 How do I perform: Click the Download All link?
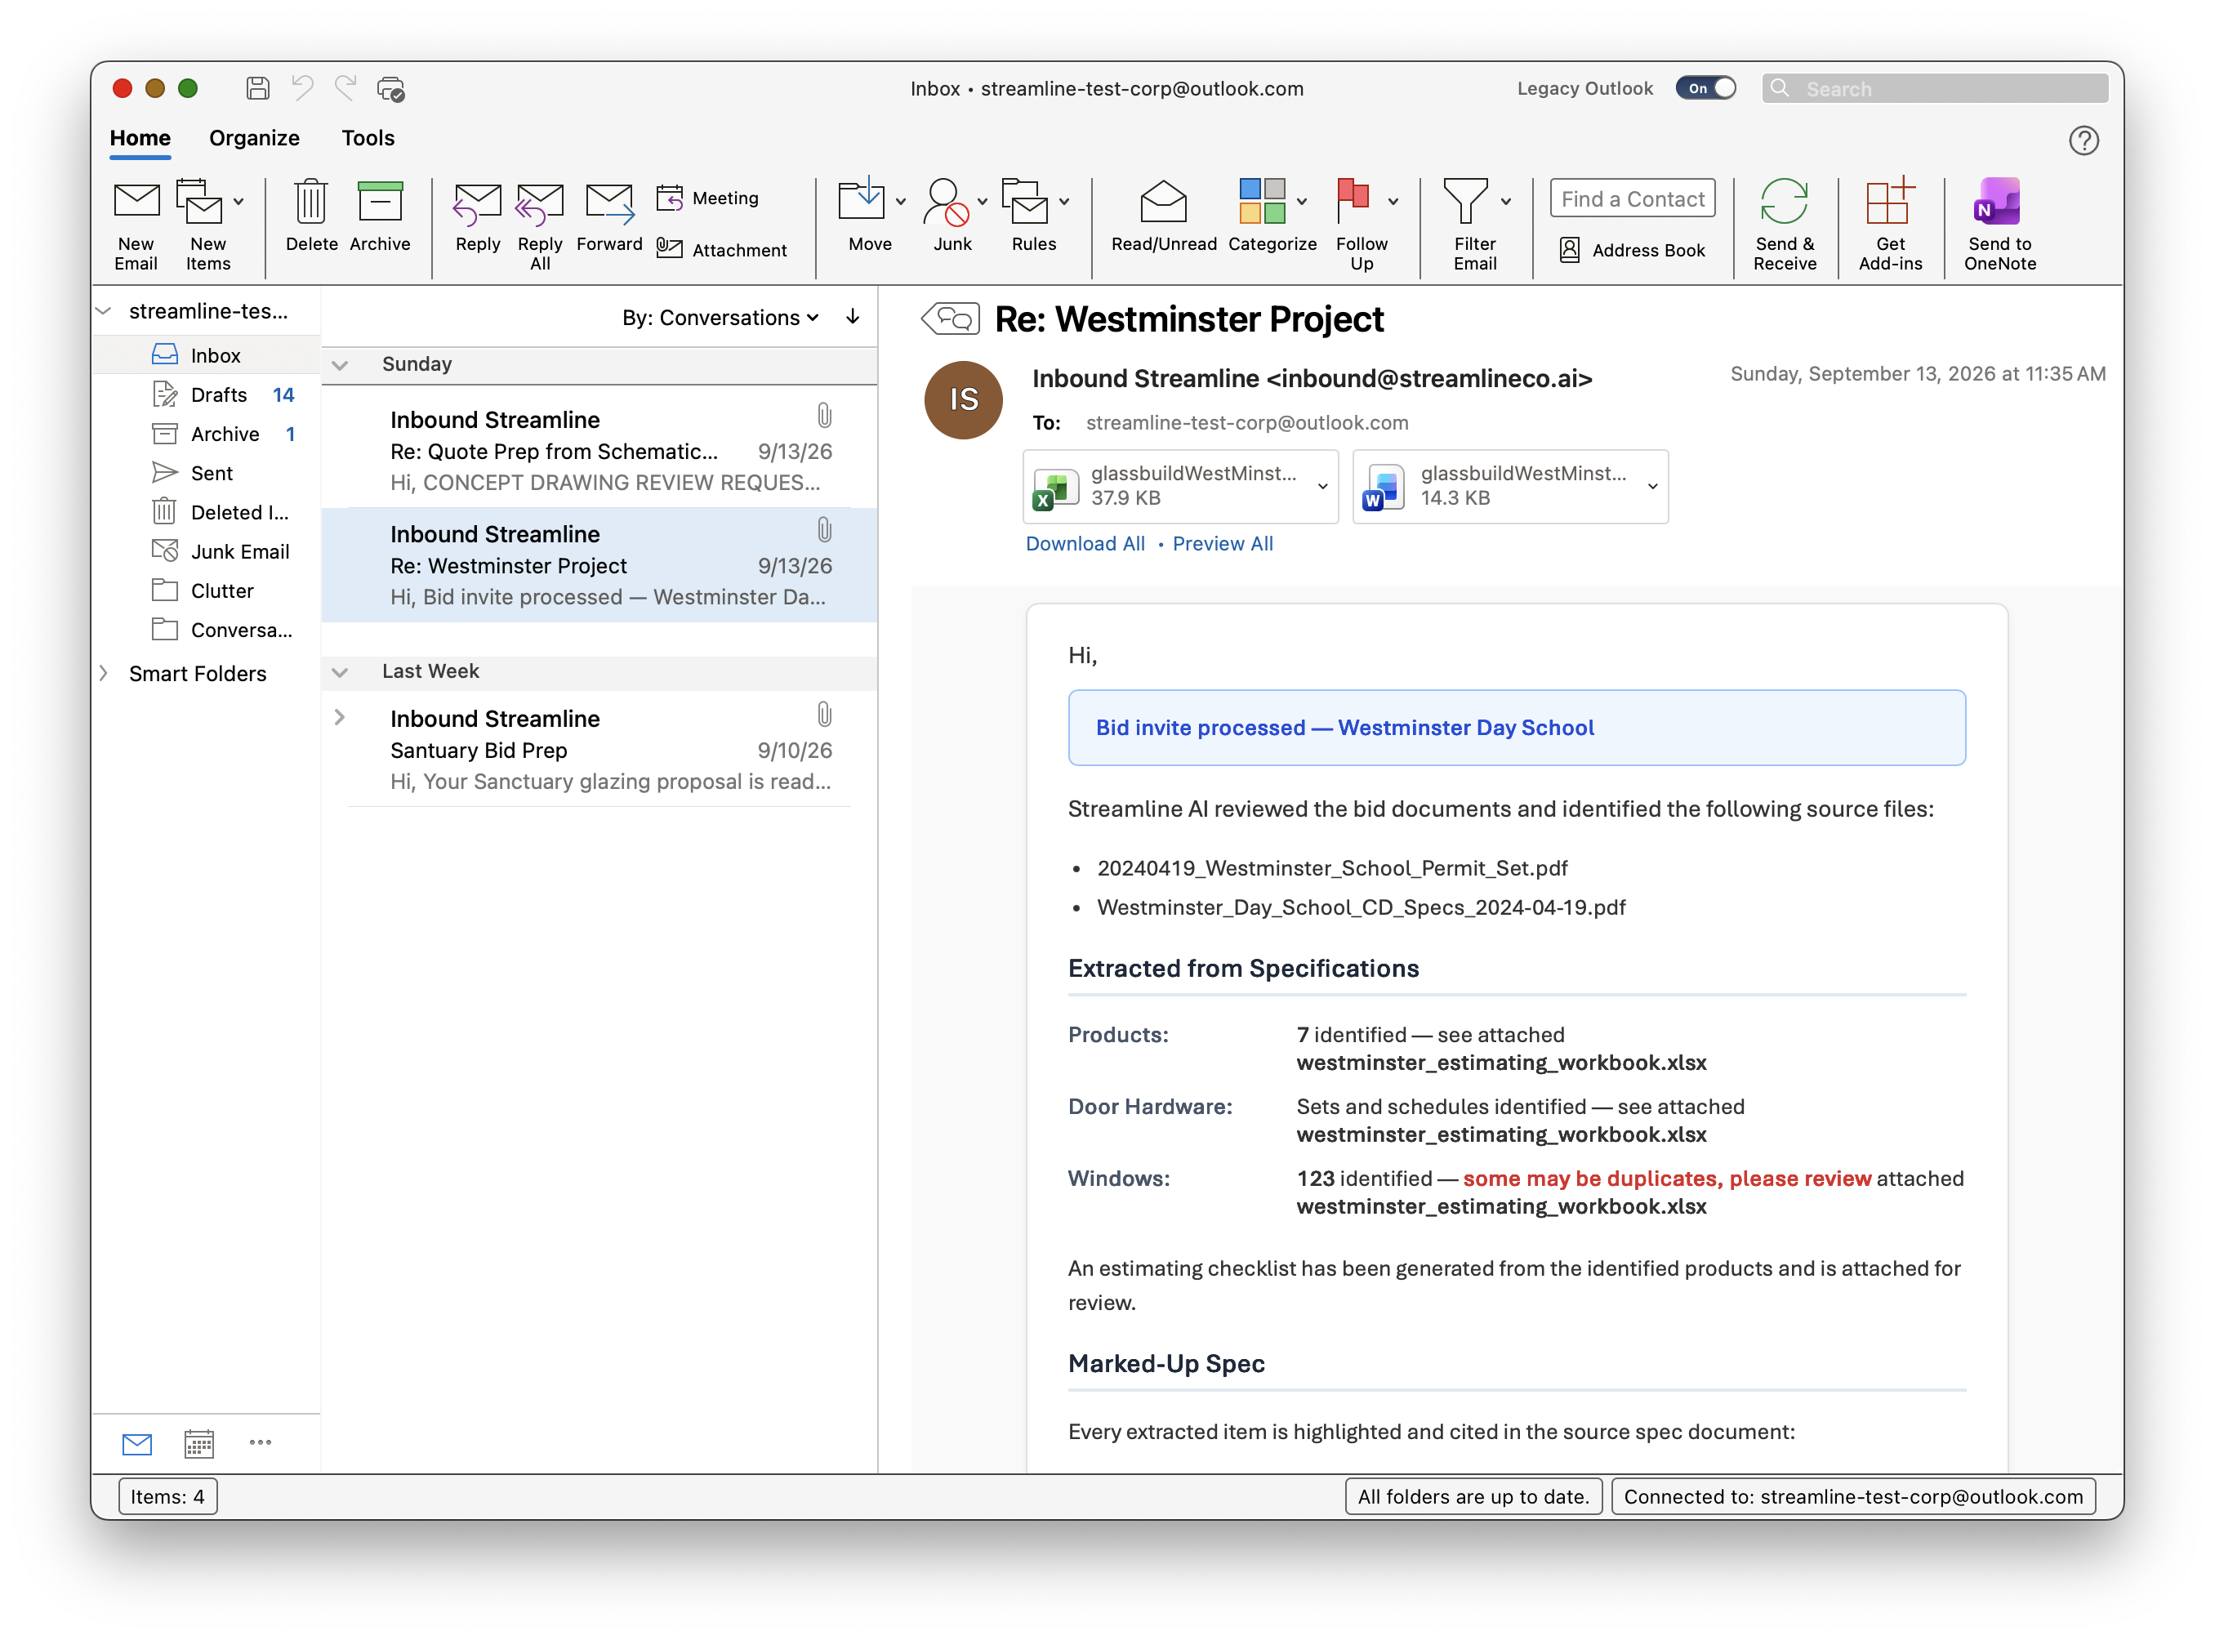pos(1084,544)
